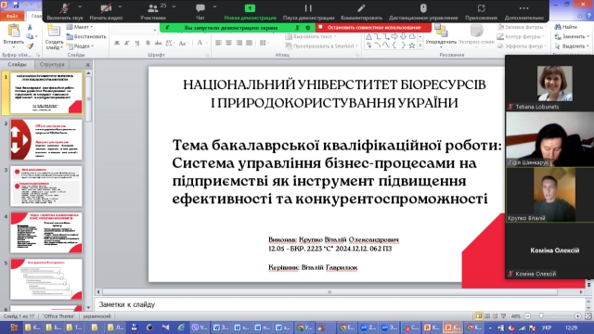Expand chat options arrow
Image resolution: width=594 pixels, height=334 pixels.
214,6
